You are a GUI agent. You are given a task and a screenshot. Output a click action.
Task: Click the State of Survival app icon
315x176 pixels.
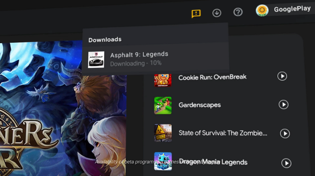[x=163, y=133]
